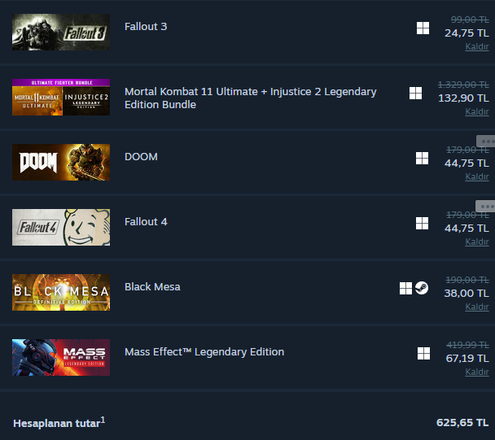Viewport: 495px width, 440px height.
Task: Click the Windows icon beside Fallout 3
Action: (423, 28)
